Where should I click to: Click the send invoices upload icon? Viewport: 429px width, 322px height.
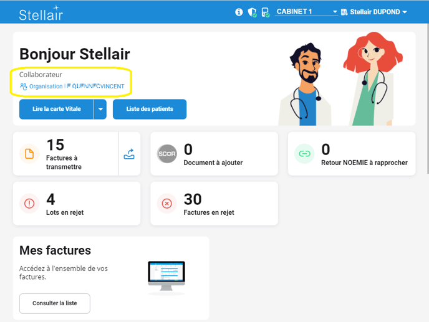(129, 154)
